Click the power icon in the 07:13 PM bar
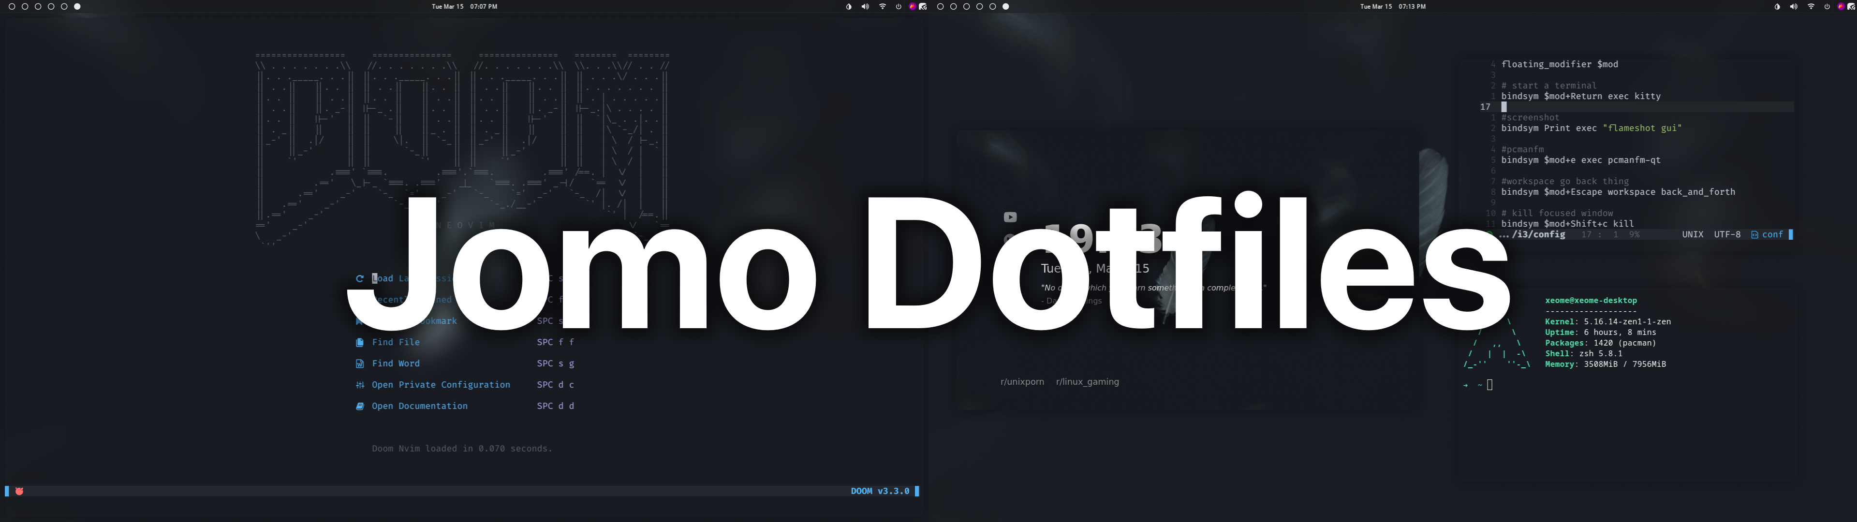The width and height of the screenshot is (1857, 522). click(1827, 6)
